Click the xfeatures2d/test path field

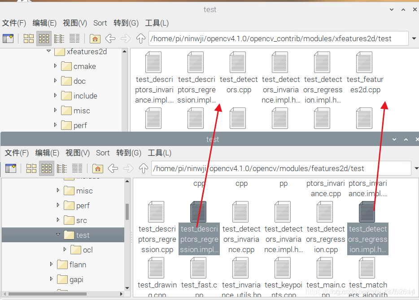point(279,39)
